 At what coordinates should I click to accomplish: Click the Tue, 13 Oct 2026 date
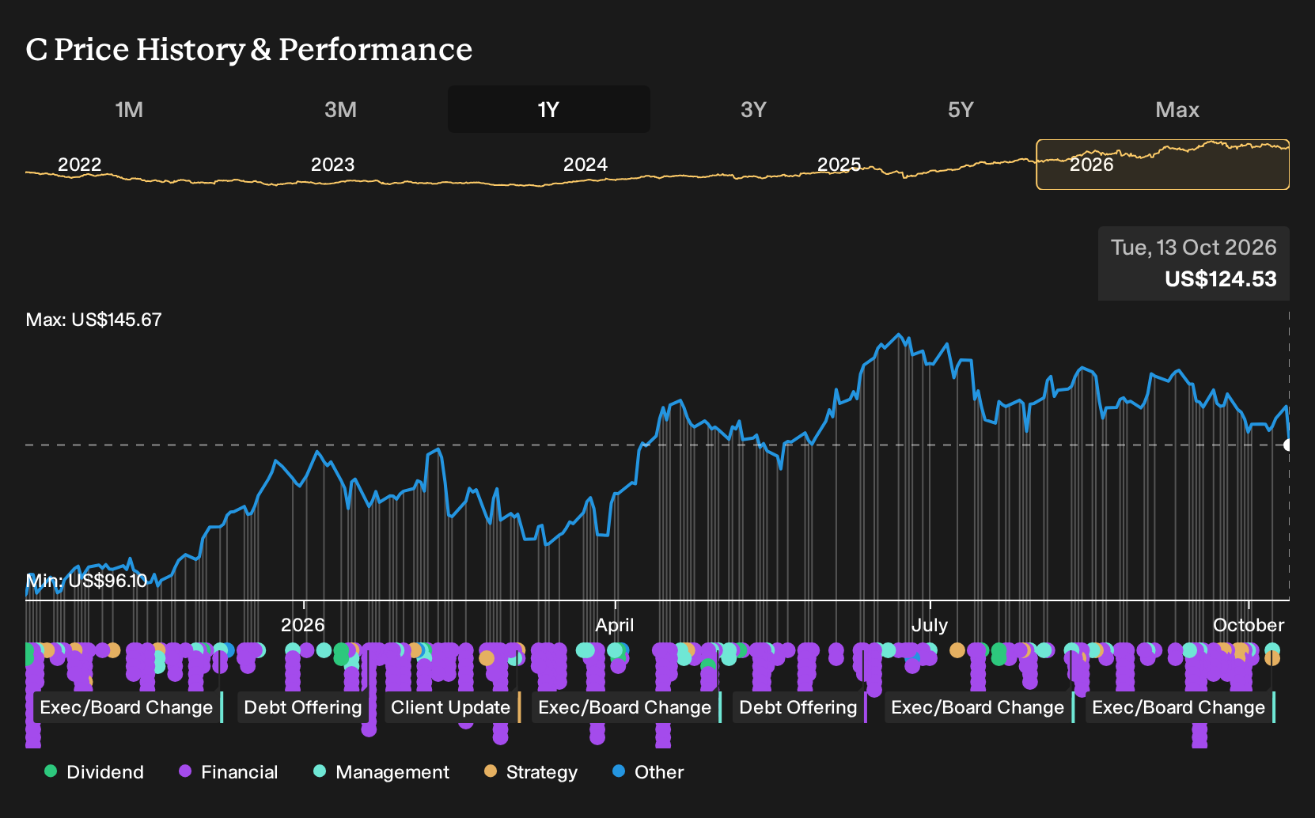(x=1194, y=248)
